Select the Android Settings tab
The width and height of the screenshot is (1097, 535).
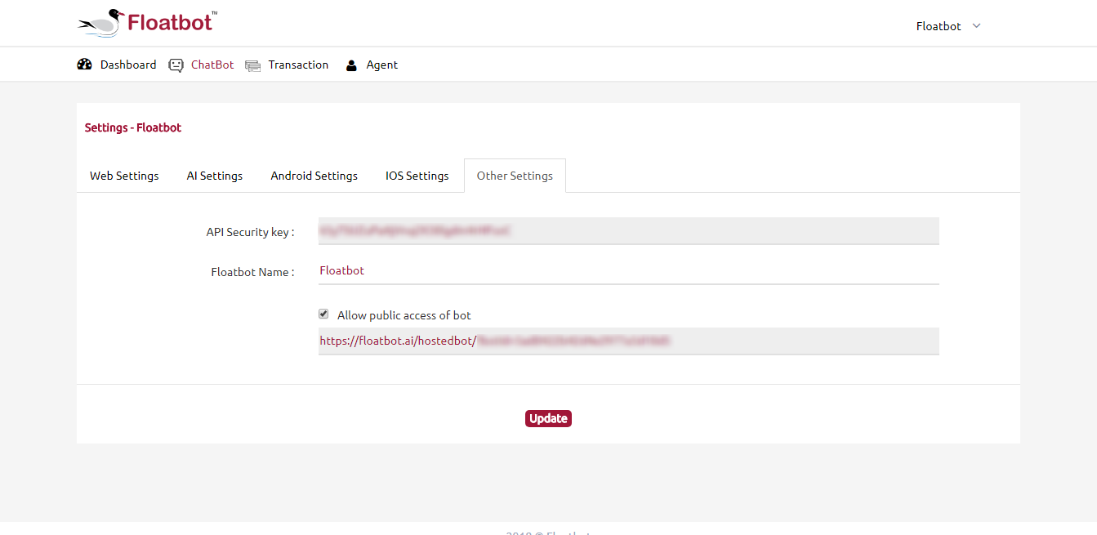coord(314,175)
